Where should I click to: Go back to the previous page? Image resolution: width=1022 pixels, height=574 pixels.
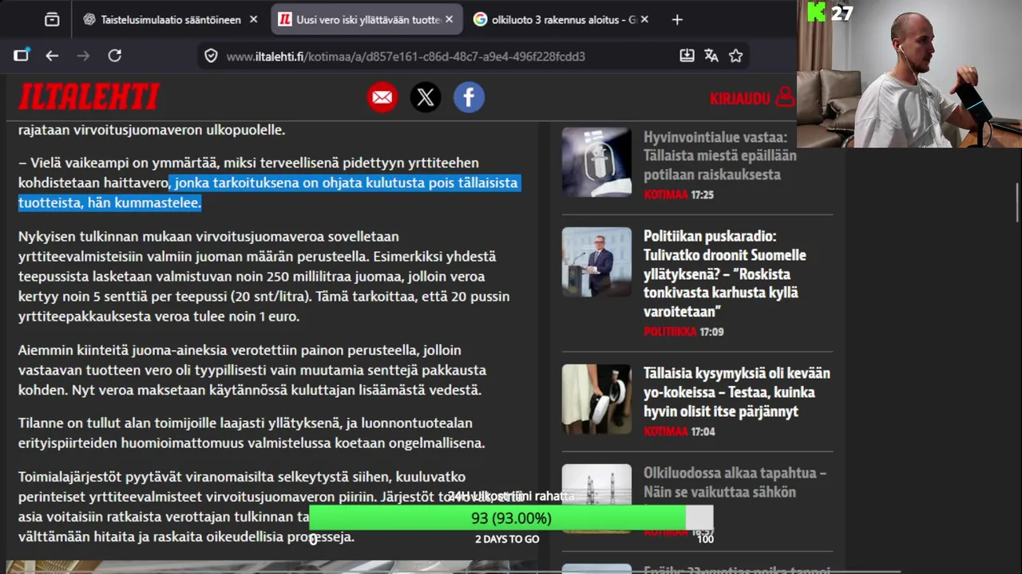coord(52,56)
